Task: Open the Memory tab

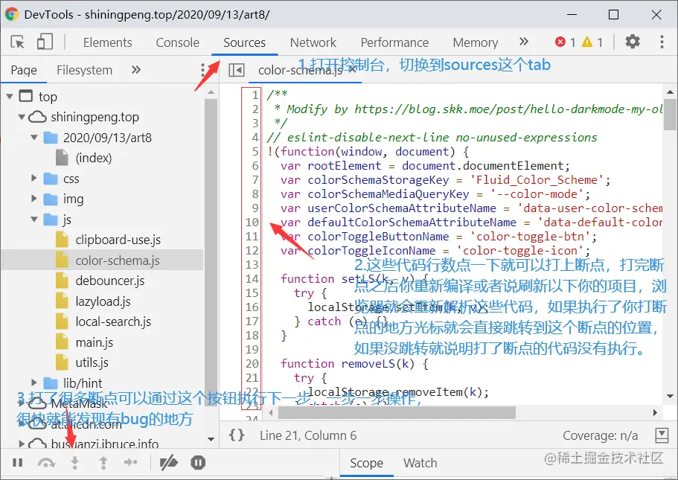Action: coord(476,42)
